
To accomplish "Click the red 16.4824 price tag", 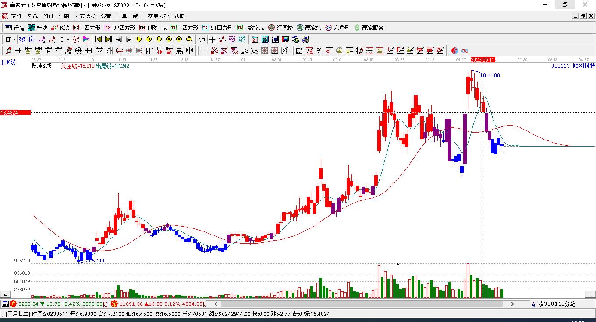I will pyautogui.click(x=15, y=112).
